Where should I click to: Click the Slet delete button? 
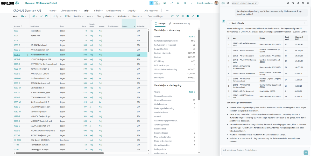coord(67,16)
